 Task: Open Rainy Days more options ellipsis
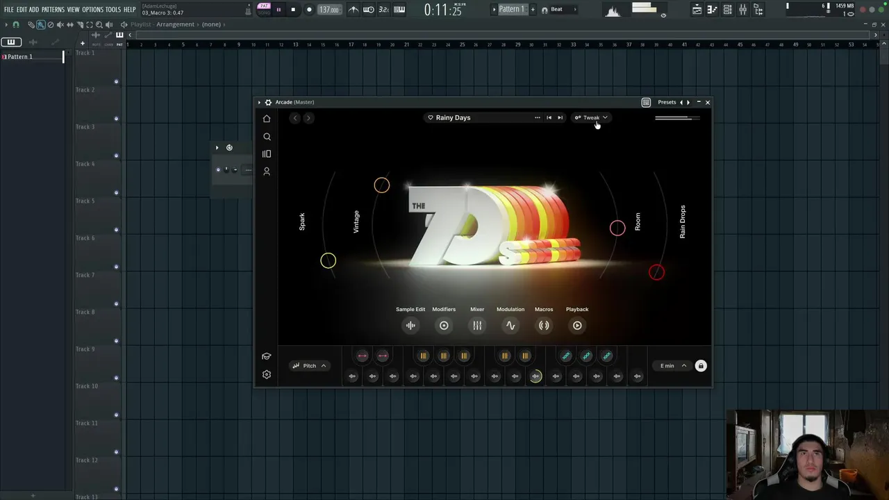pyautogui.click(x=537, y=117)
